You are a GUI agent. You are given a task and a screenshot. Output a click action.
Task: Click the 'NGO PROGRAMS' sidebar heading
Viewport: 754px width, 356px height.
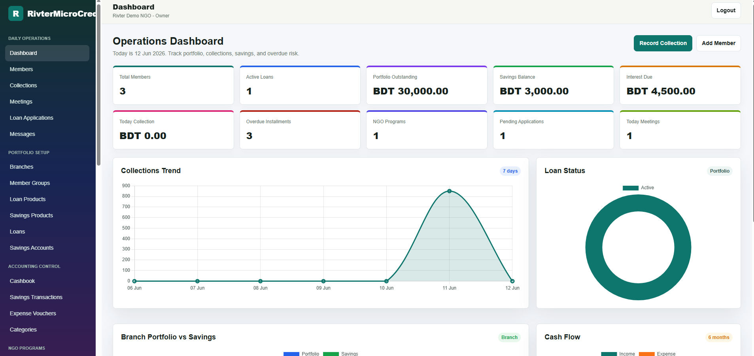pyautogui.click(x=26, y=348)
